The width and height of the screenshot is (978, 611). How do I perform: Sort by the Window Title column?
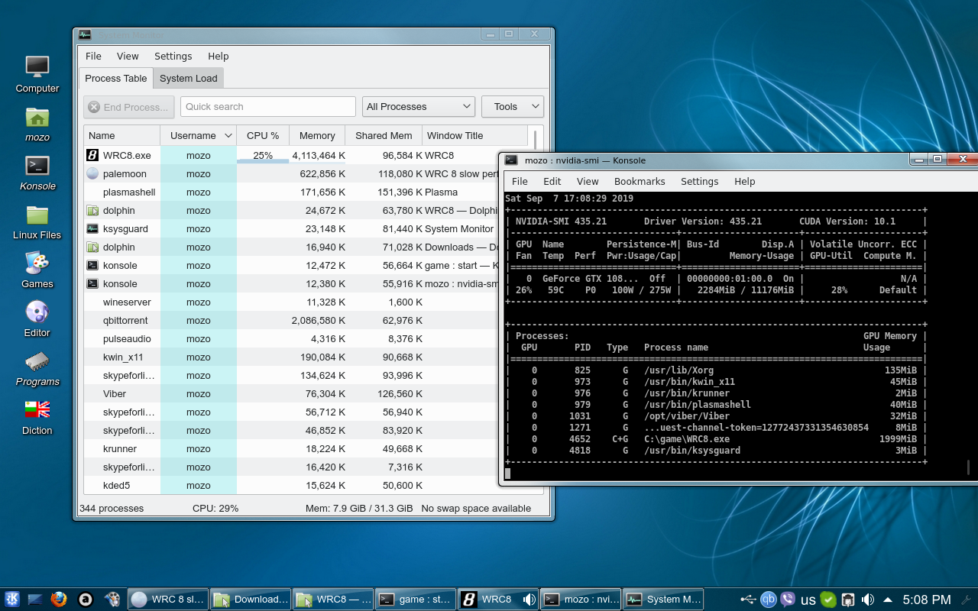[x=474, y=135]
